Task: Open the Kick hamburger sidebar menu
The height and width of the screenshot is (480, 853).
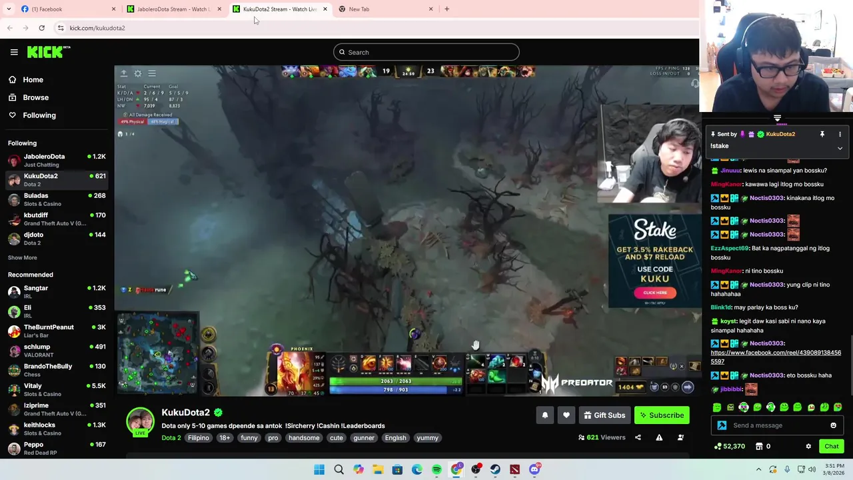Action: [x=14, y=52]
